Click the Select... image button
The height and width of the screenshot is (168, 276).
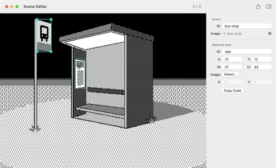pyautogui.click(x=230, y=74)
